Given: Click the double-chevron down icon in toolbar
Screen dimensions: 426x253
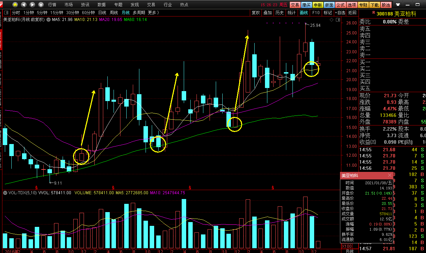Looking at the screenshot, I should [x=41, y=5].
